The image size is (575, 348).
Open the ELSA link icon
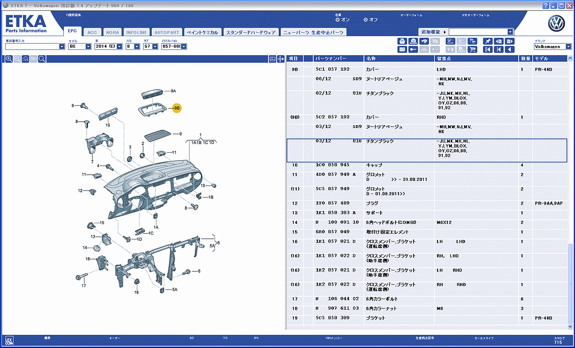point(450,41)
